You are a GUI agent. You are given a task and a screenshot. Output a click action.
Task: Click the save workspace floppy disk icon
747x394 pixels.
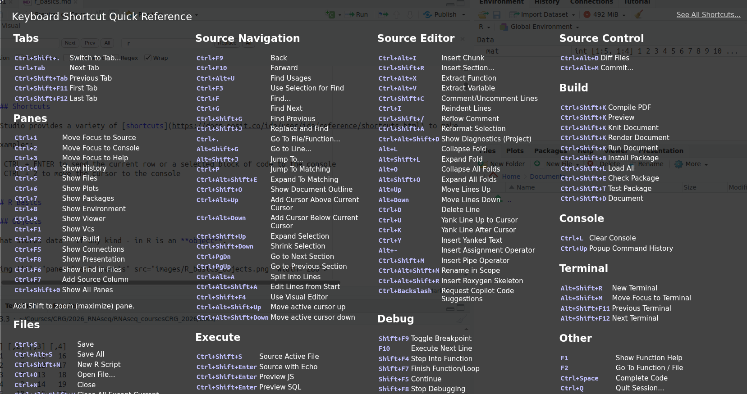point(496,15)
